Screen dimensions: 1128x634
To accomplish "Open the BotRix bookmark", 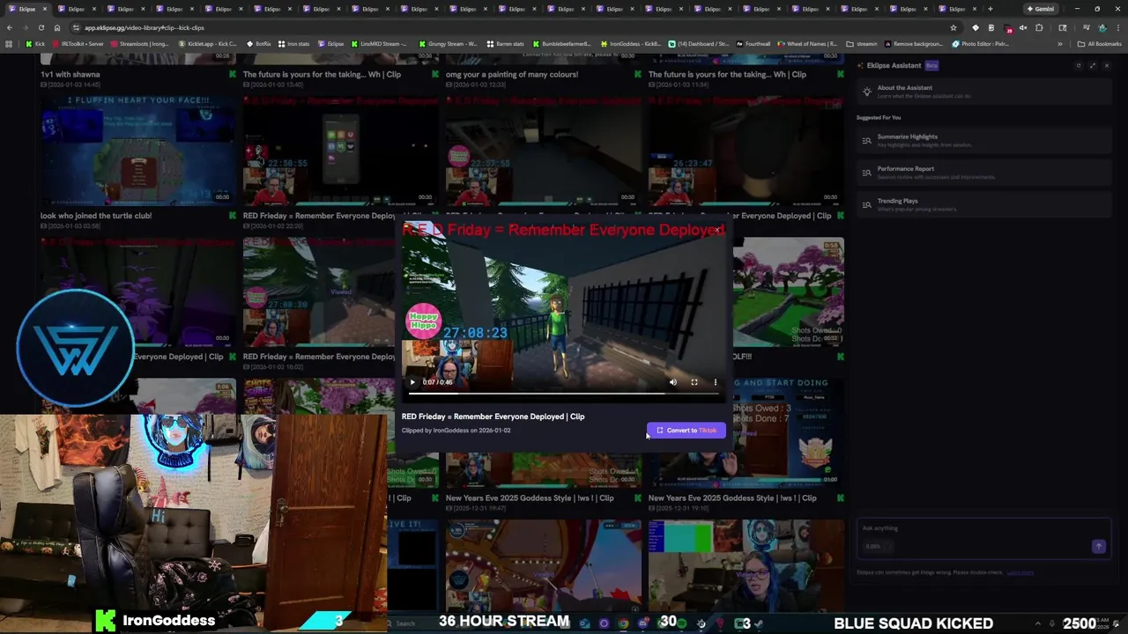I will pos(258,43).
